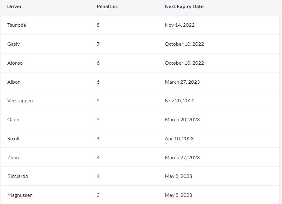Click Gasly's penalty count of 7
Screen dimensions: 282x204
98,44
